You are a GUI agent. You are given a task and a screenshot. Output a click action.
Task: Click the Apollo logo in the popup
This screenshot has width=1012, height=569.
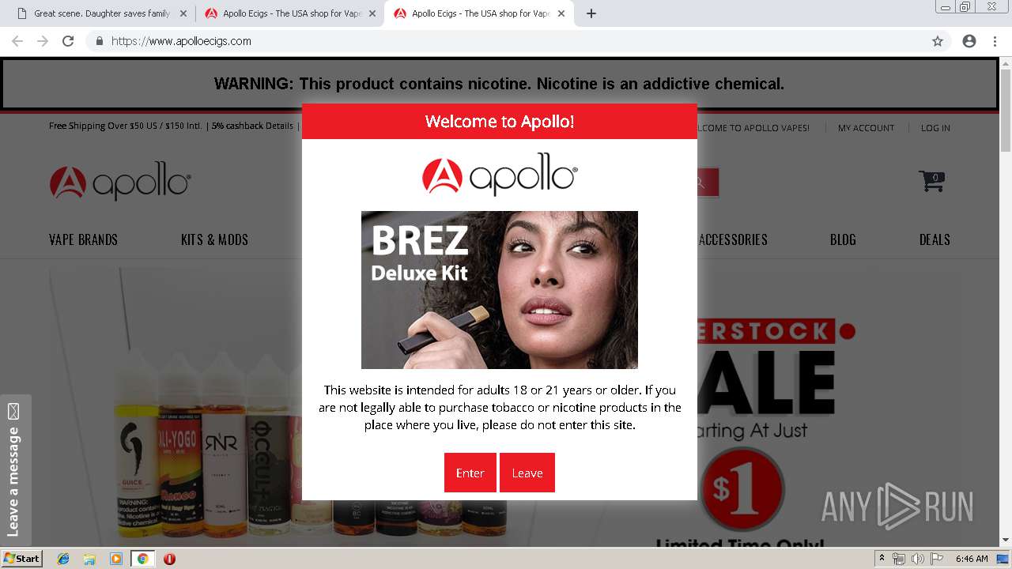click(x=500, y=175)
